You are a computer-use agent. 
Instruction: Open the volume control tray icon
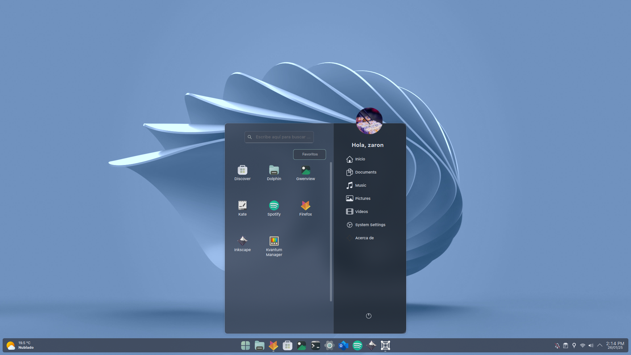(591, 345)
